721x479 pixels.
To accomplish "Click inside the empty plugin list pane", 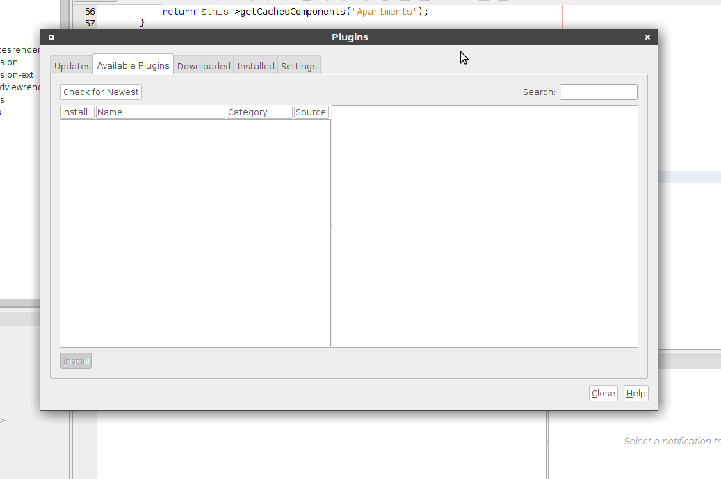I will (195, 229).
